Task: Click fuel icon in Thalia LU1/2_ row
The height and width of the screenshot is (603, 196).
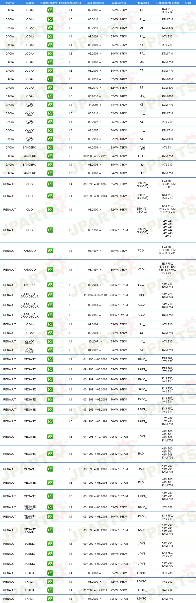Action: pyautogui.click(x=50, y=590)
